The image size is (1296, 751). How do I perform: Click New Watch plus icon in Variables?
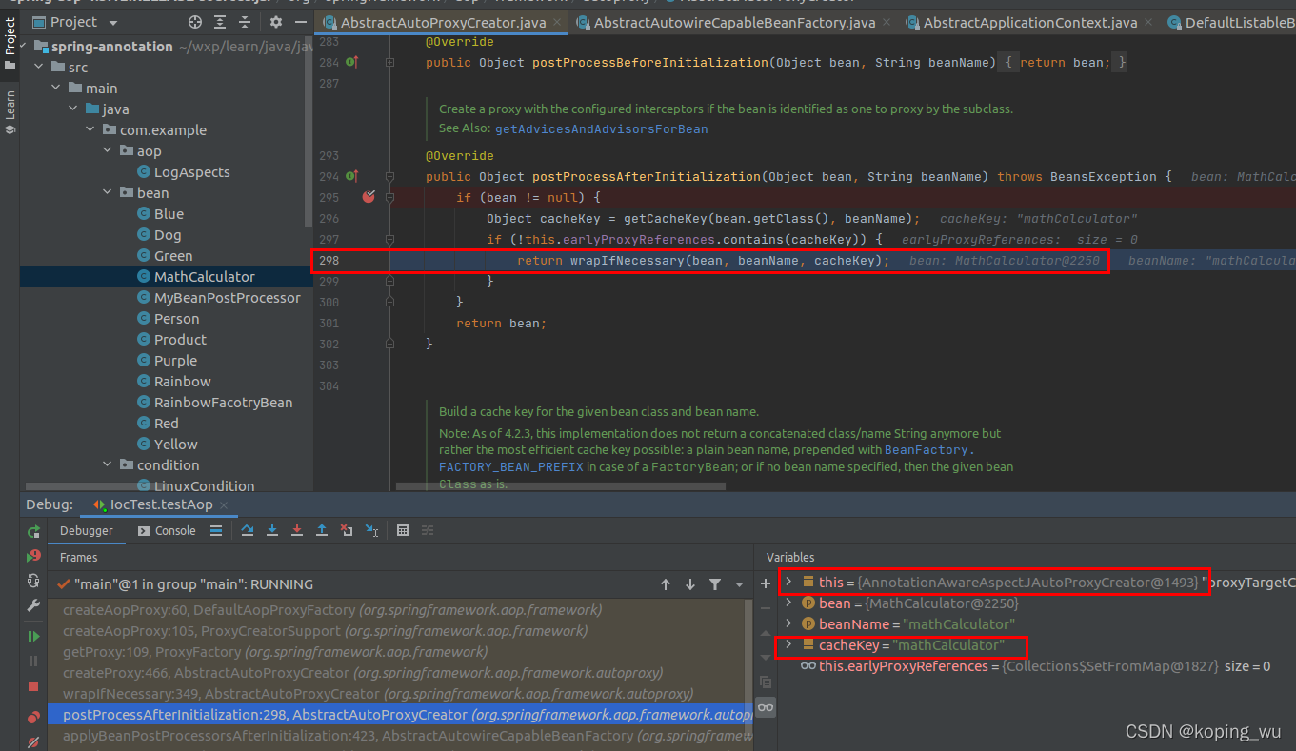[x=766, y=583]
